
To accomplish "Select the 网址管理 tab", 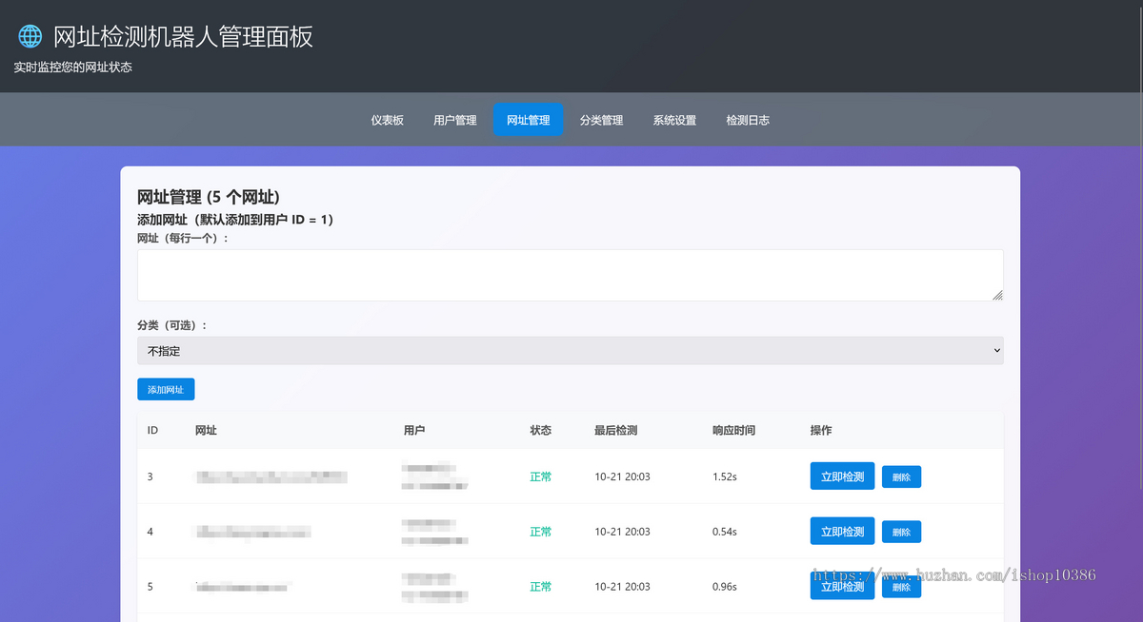I will coord(529,121).
